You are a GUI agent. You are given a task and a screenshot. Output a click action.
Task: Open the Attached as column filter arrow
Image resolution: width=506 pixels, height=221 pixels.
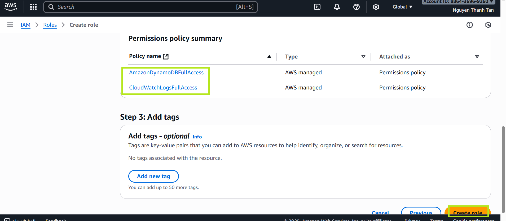pos(477,57)
